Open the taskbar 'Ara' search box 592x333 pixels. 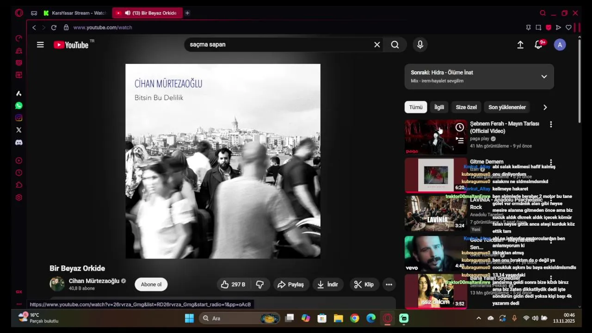(x=240, y=318)
